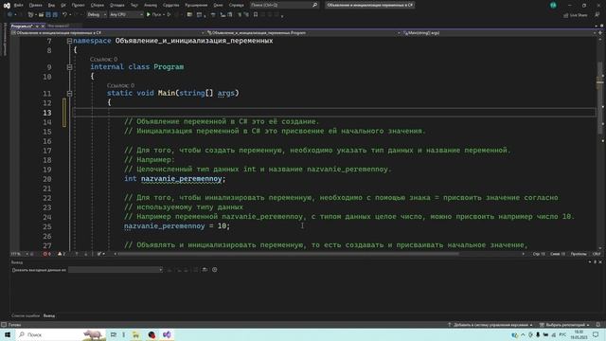Open the Файл menu

18,5
